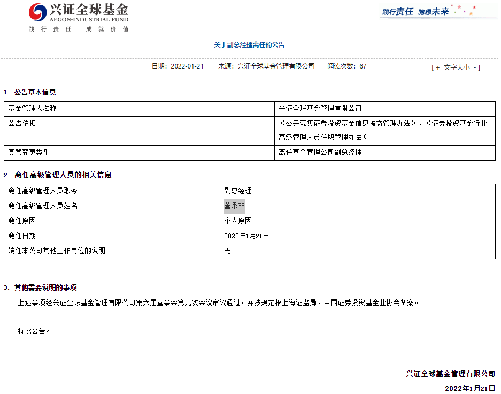
Task: Click the 兴证全球基金管理有限公司 cell in the first table
Action: pos(385,109)
